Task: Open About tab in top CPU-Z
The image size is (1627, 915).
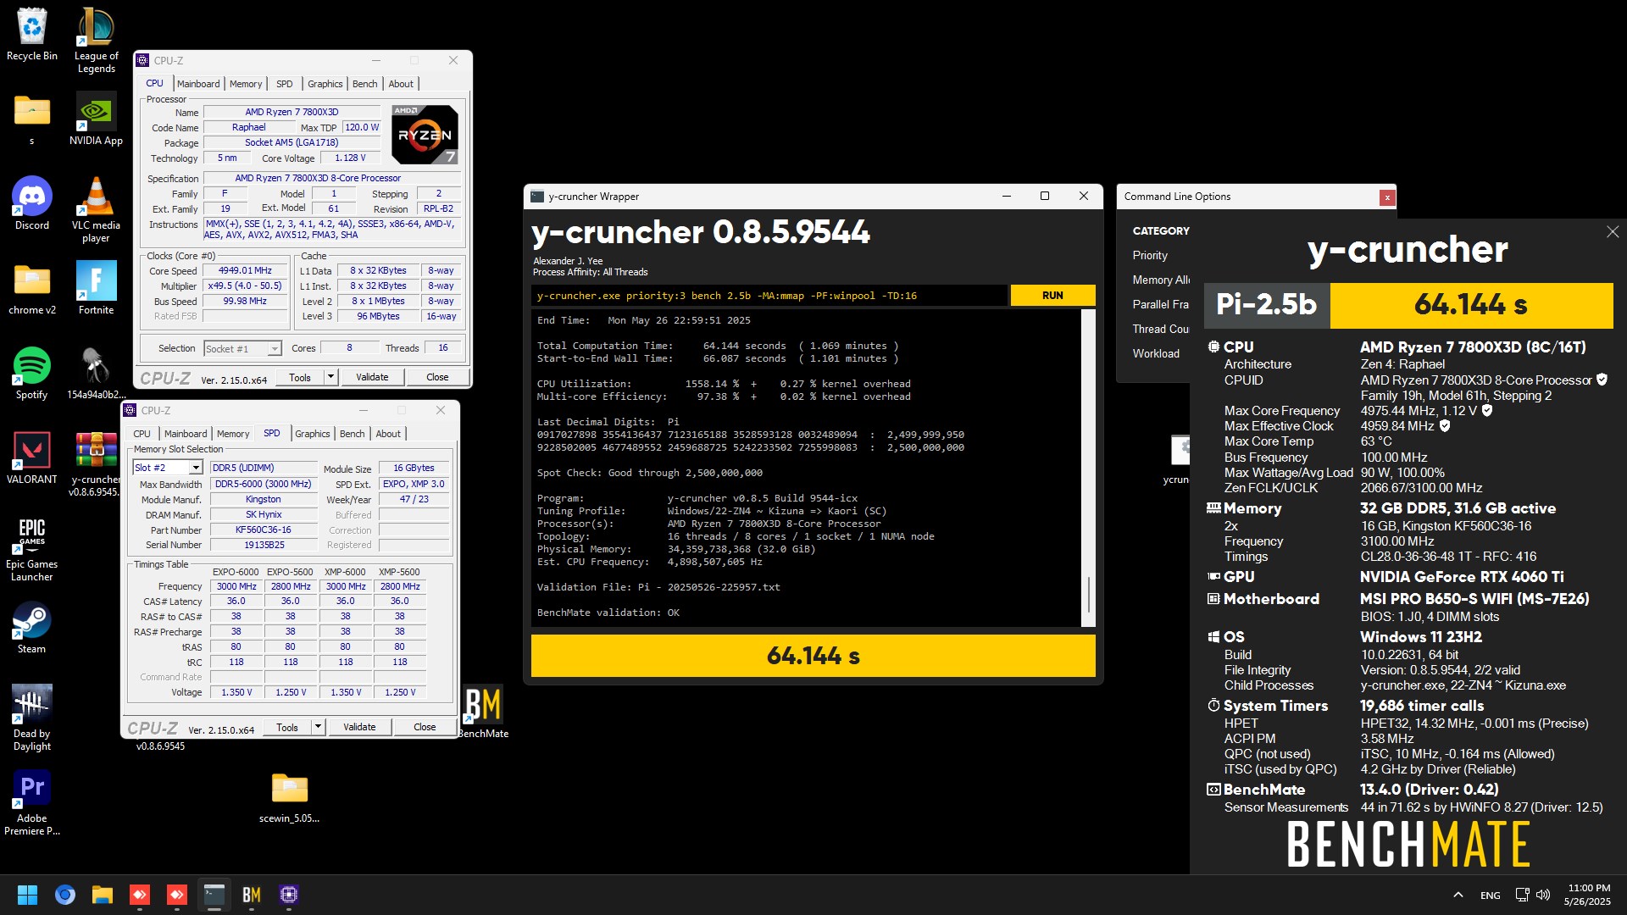Action: tap(401, 84)
